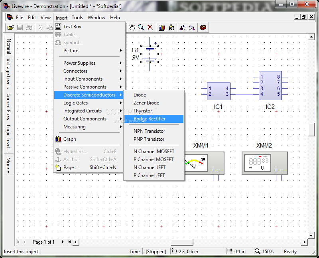This screenshot has width=319, height=258.
Task: Click the Graph icon in Insert menu
Action: click(58, 139)
